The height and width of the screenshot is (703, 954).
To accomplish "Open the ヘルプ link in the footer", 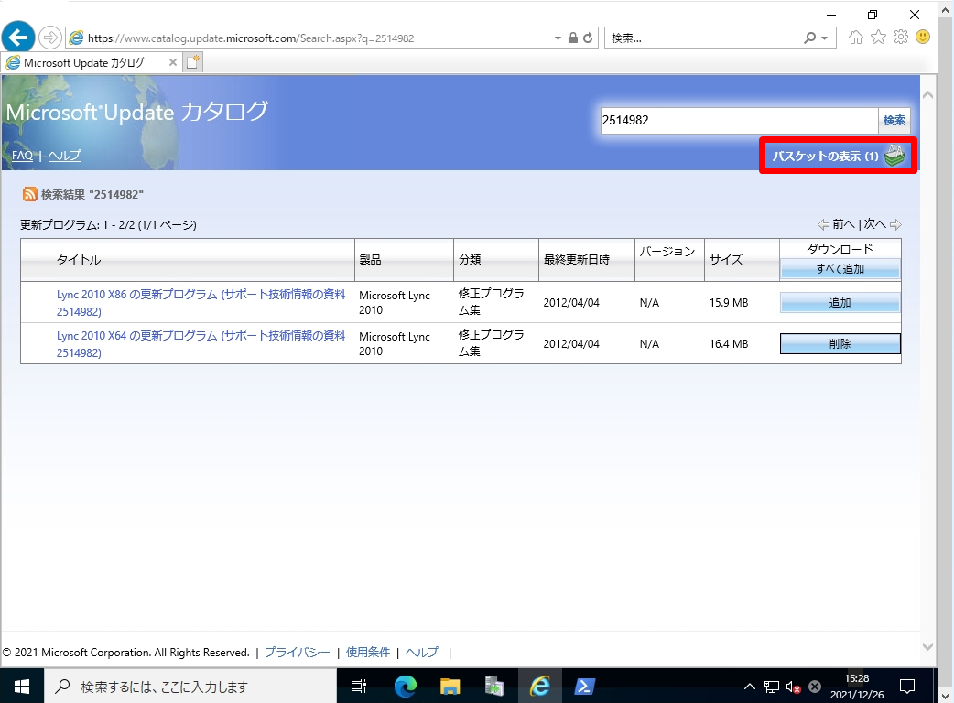I will [x=422, y=653].
